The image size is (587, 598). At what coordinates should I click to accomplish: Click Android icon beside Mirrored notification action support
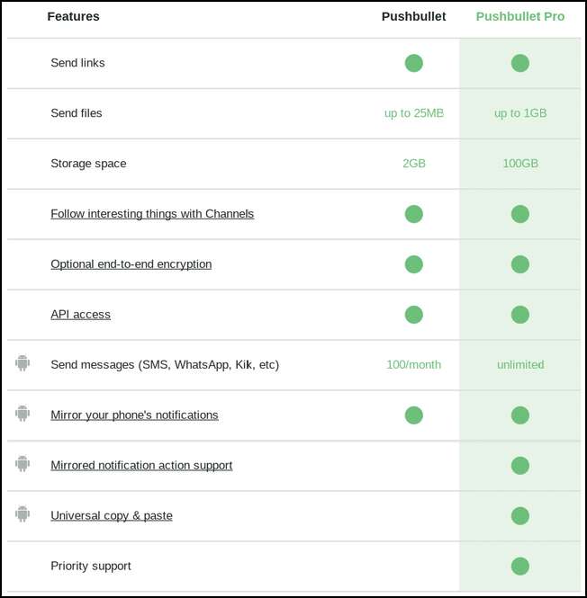[x=23, y=464]
